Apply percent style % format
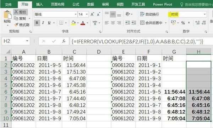This screenshot has height=128, width=213. pyautogui.click(x=183, y=23)
